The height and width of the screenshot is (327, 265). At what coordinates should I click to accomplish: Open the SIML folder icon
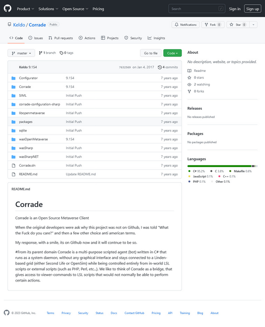(x=13, y=96)
